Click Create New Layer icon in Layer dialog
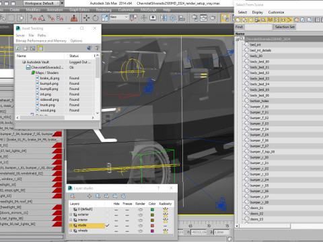This screenshot has height=242, width=323. [73, 196]
